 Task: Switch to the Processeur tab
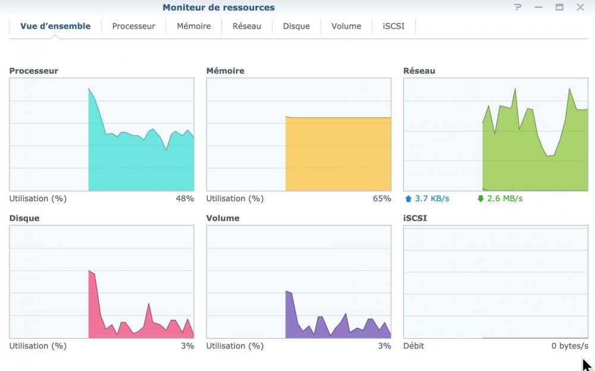pyautogui.click(x=134, y=26)
